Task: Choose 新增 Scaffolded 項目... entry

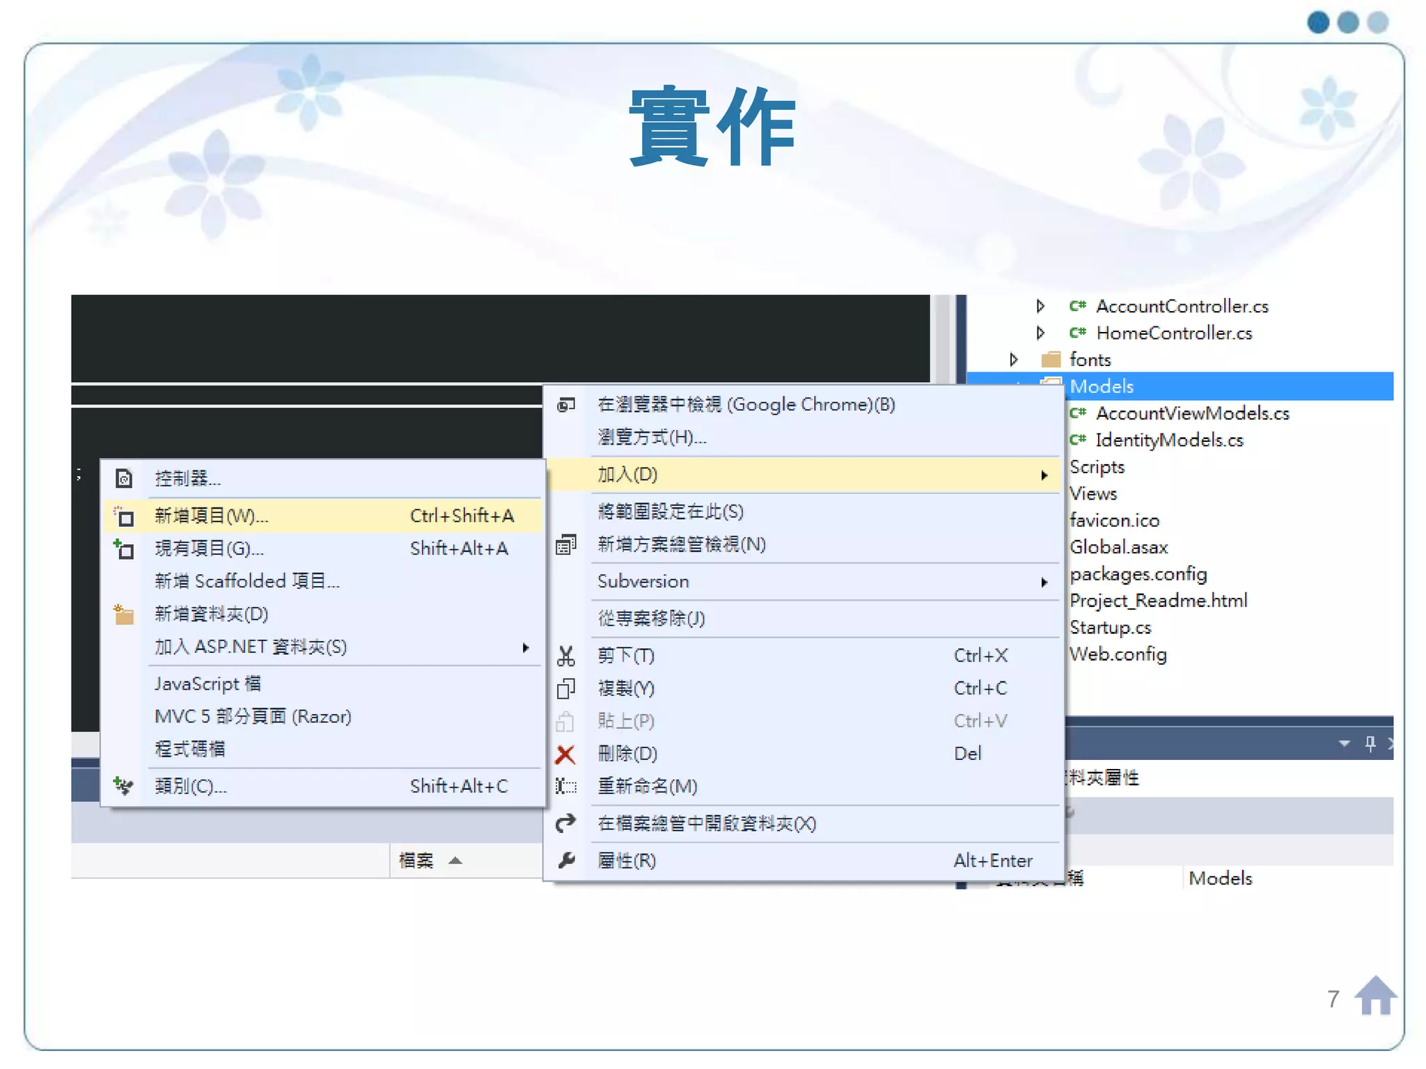Action: [x=323, y=581]
